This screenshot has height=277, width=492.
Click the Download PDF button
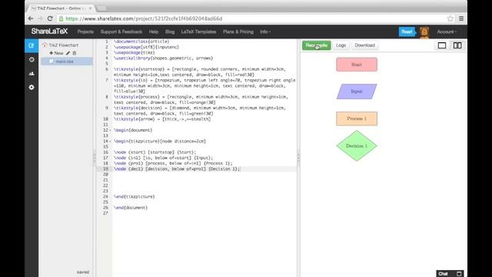[x=364, y=45]
